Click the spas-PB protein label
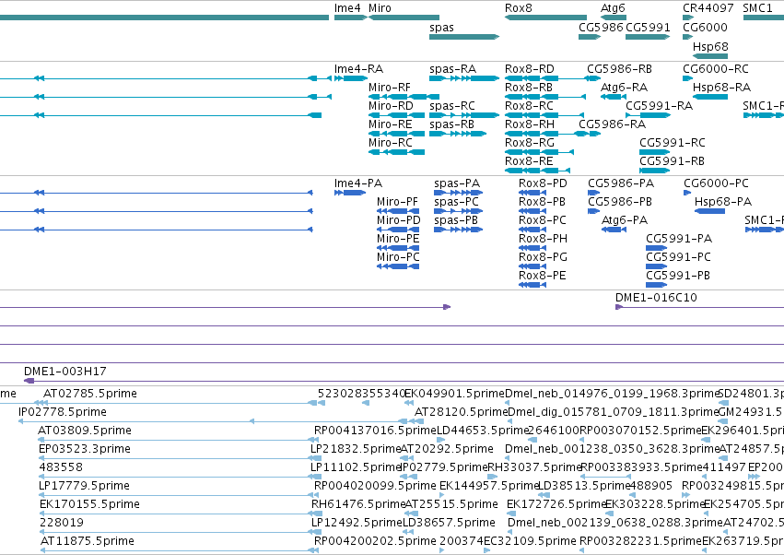Image resolution: width=784 pixels, height=555 pixels. [456, 220]
